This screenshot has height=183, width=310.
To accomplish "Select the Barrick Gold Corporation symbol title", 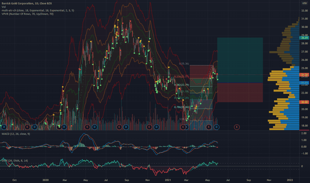I will coord(27,3).
